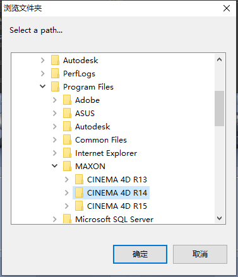Cancel with the 取消 button
The width and height of the screenshot is (238, 277).
tap(200, 254)
